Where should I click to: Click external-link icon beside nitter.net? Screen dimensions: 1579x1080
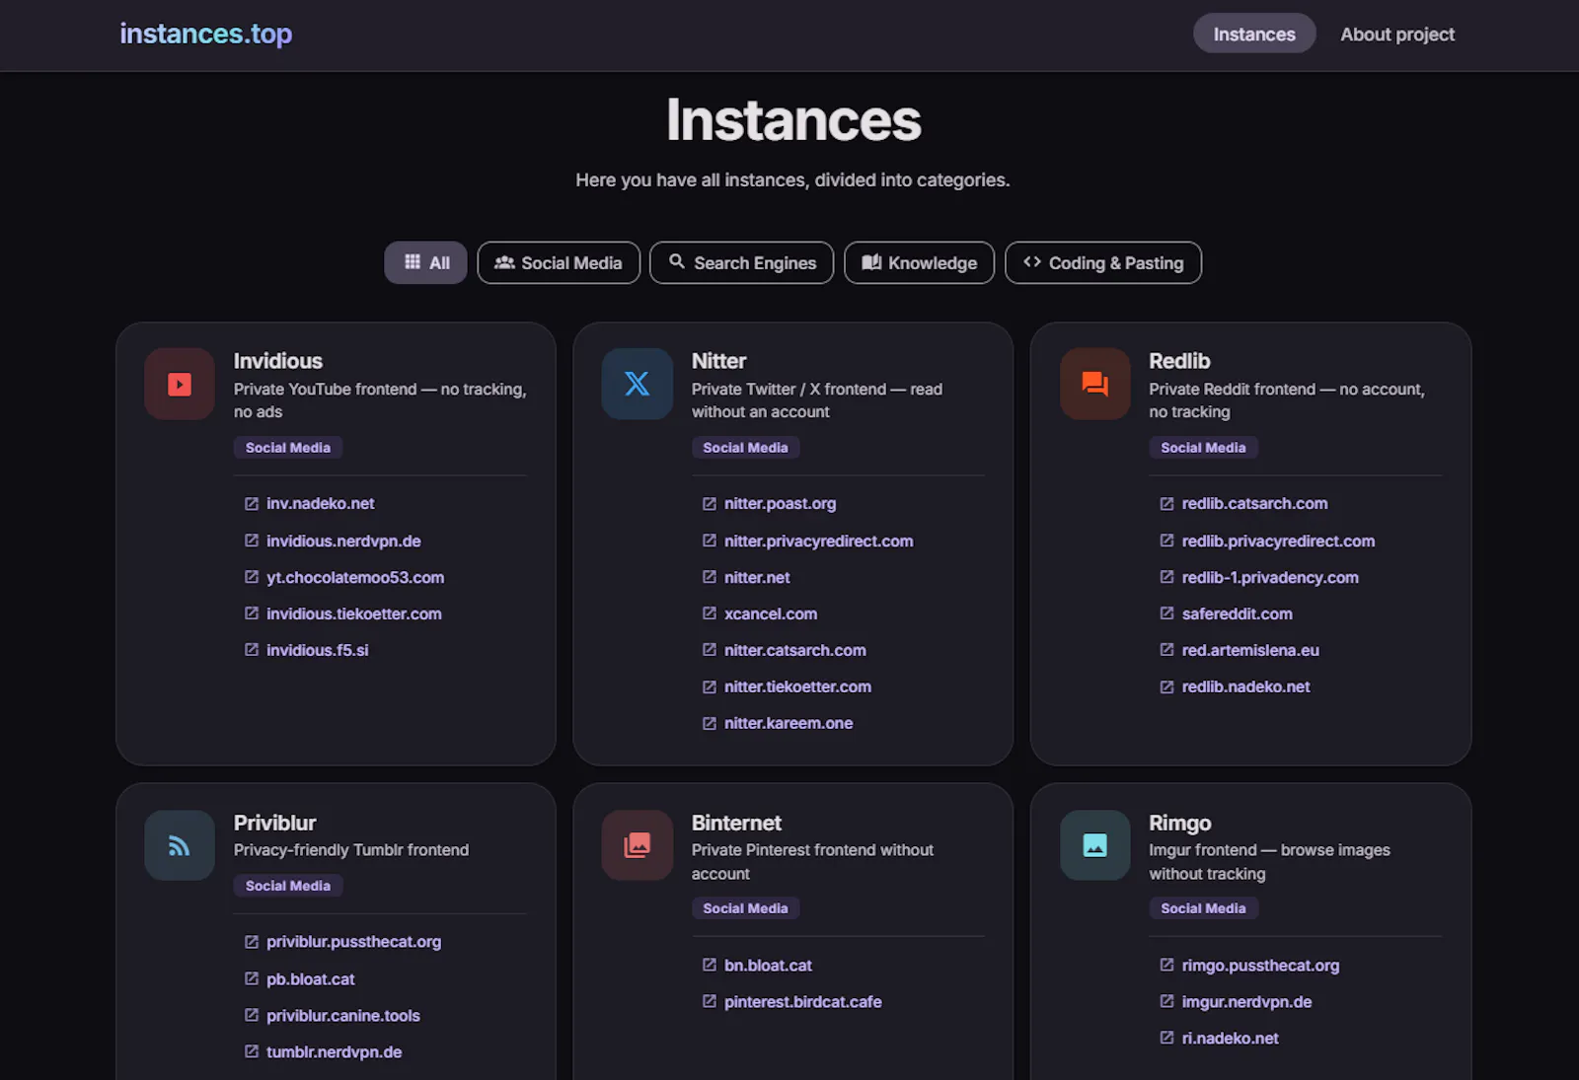(710, 577)
